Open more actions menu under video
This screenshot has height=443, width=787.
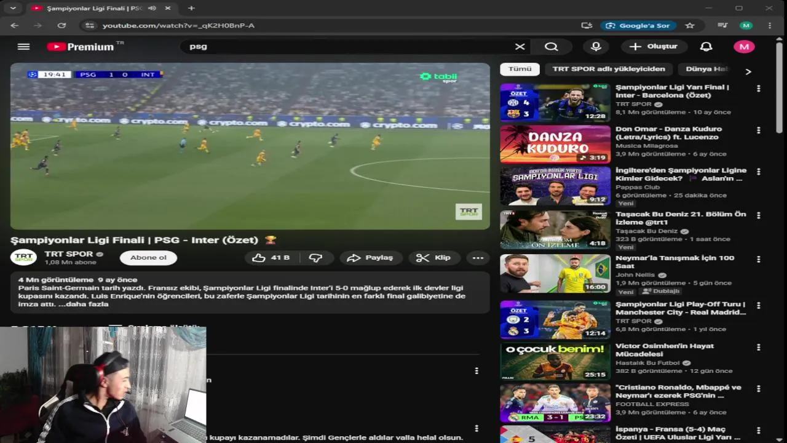coord(478,258)
